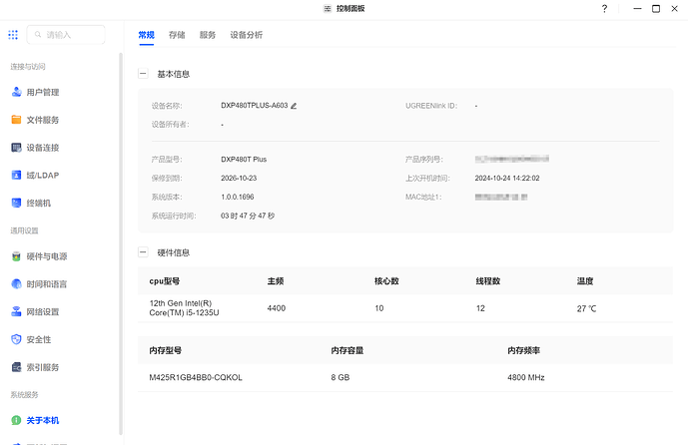
Task: Open 硬件与电源 settings
Action: pyautogui.click(x=46, y=256)
